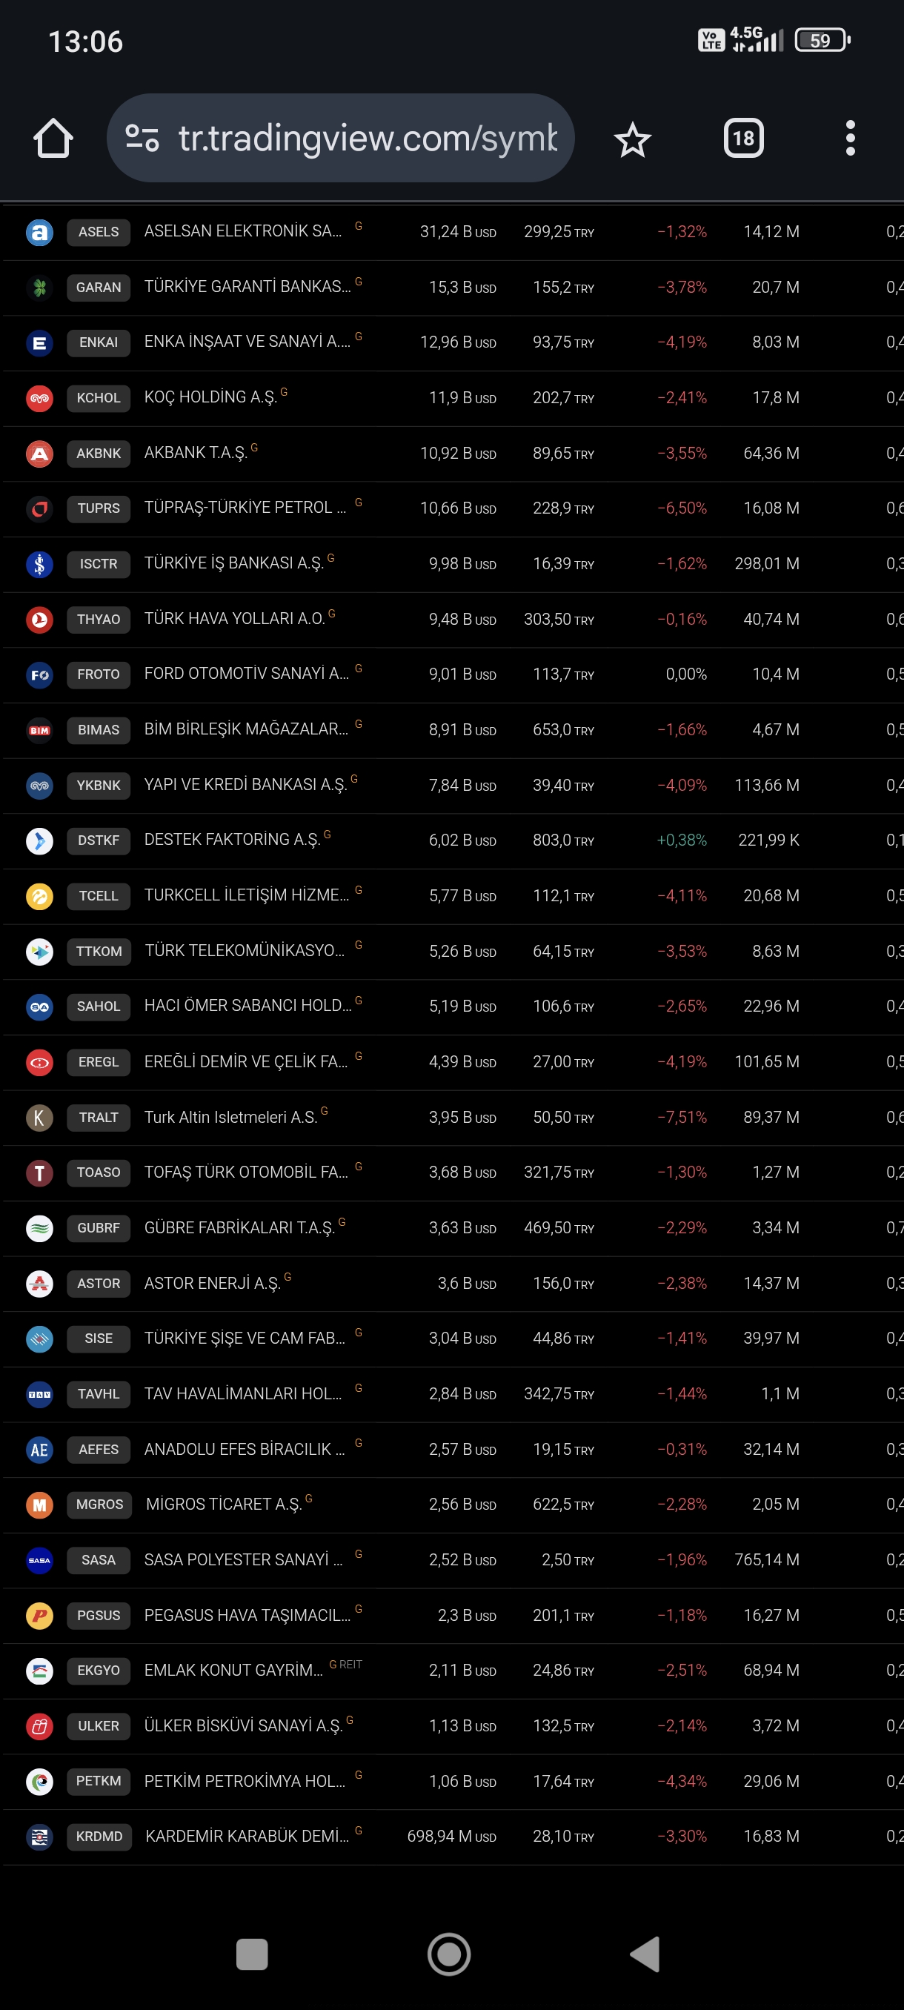Tap the Pegasus logo icon
The width and height of the screenshot is (904, 2010).
click(x=40, y=1615)
